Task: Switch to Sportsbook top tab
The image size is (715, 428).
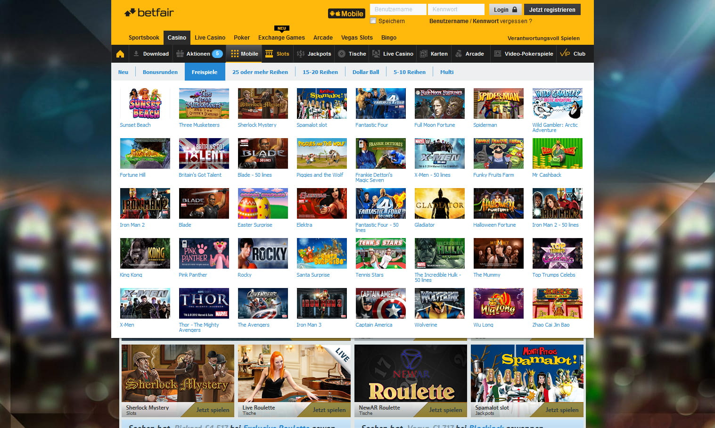Action: click(144, 38)
